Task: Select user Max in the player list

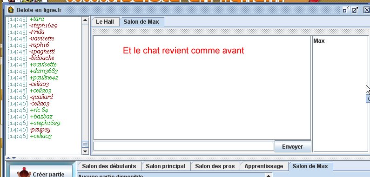Action: coord(319,41)
